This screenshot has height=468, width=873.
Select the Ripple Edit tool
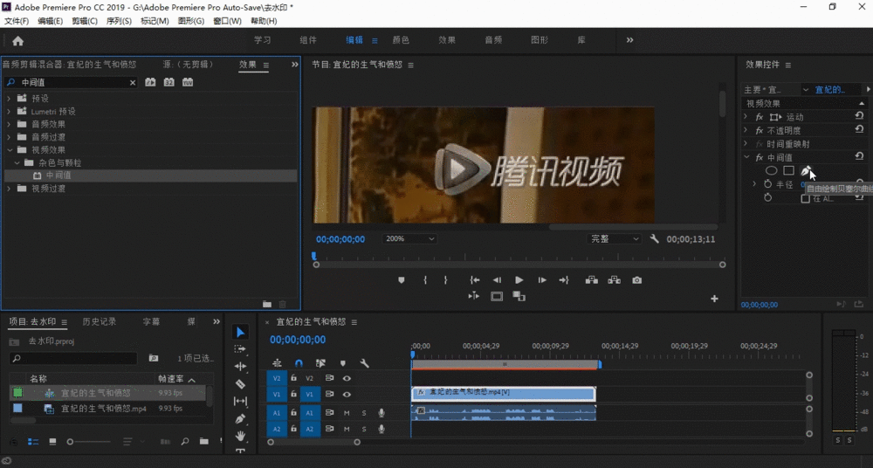tap(241, 366)
